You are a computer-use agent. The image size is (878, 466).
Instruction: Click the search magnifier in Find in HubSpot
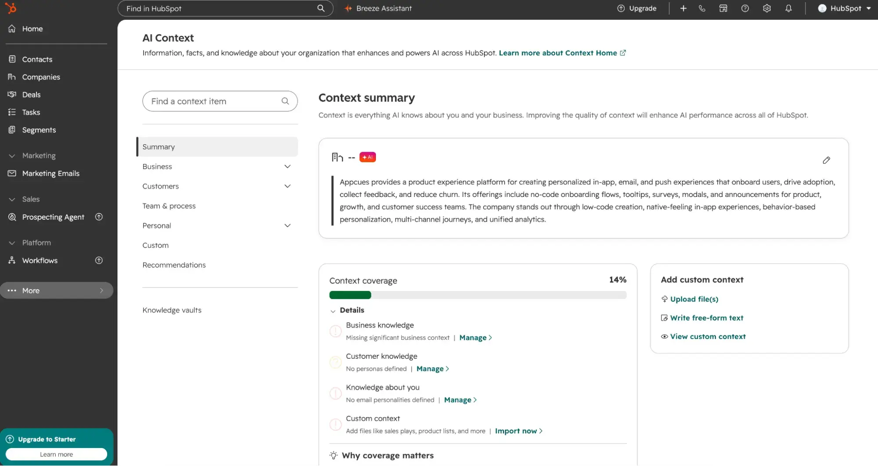point(321,8)
